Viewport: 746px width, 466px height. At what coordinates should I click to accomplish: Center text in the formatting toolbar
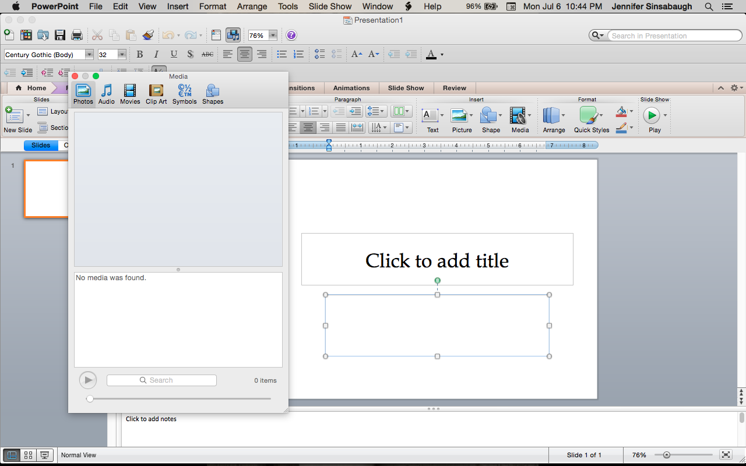(245, 54)
